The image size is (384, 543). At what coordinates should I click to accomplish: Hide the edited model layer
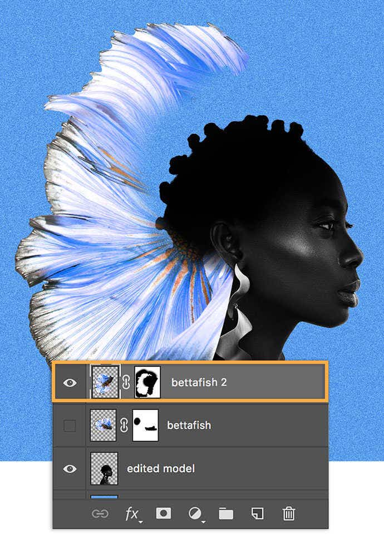70,469
